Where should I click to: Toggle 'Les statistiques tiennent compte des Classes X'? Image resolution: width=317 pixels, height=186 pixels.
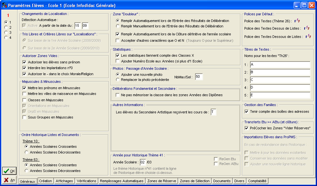pos(117,55)
